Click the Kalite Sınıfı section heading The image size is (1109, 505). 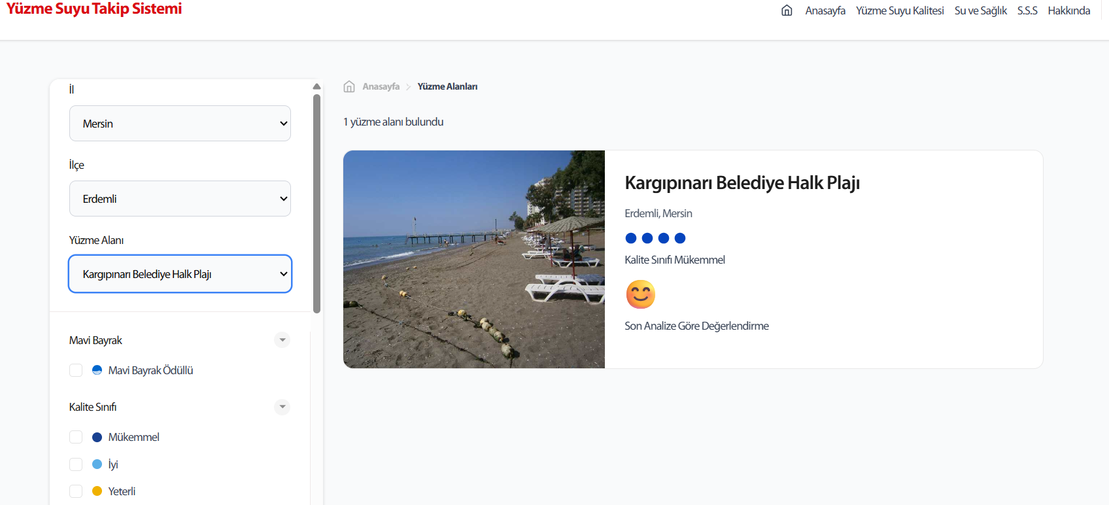click(93, 407)
